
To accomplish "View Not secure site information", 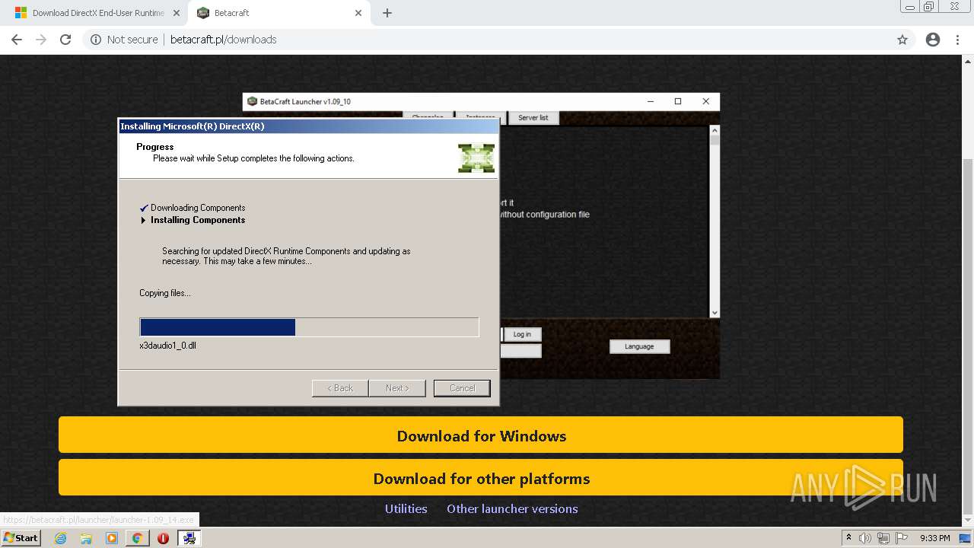I will click(x=124, y=40).
